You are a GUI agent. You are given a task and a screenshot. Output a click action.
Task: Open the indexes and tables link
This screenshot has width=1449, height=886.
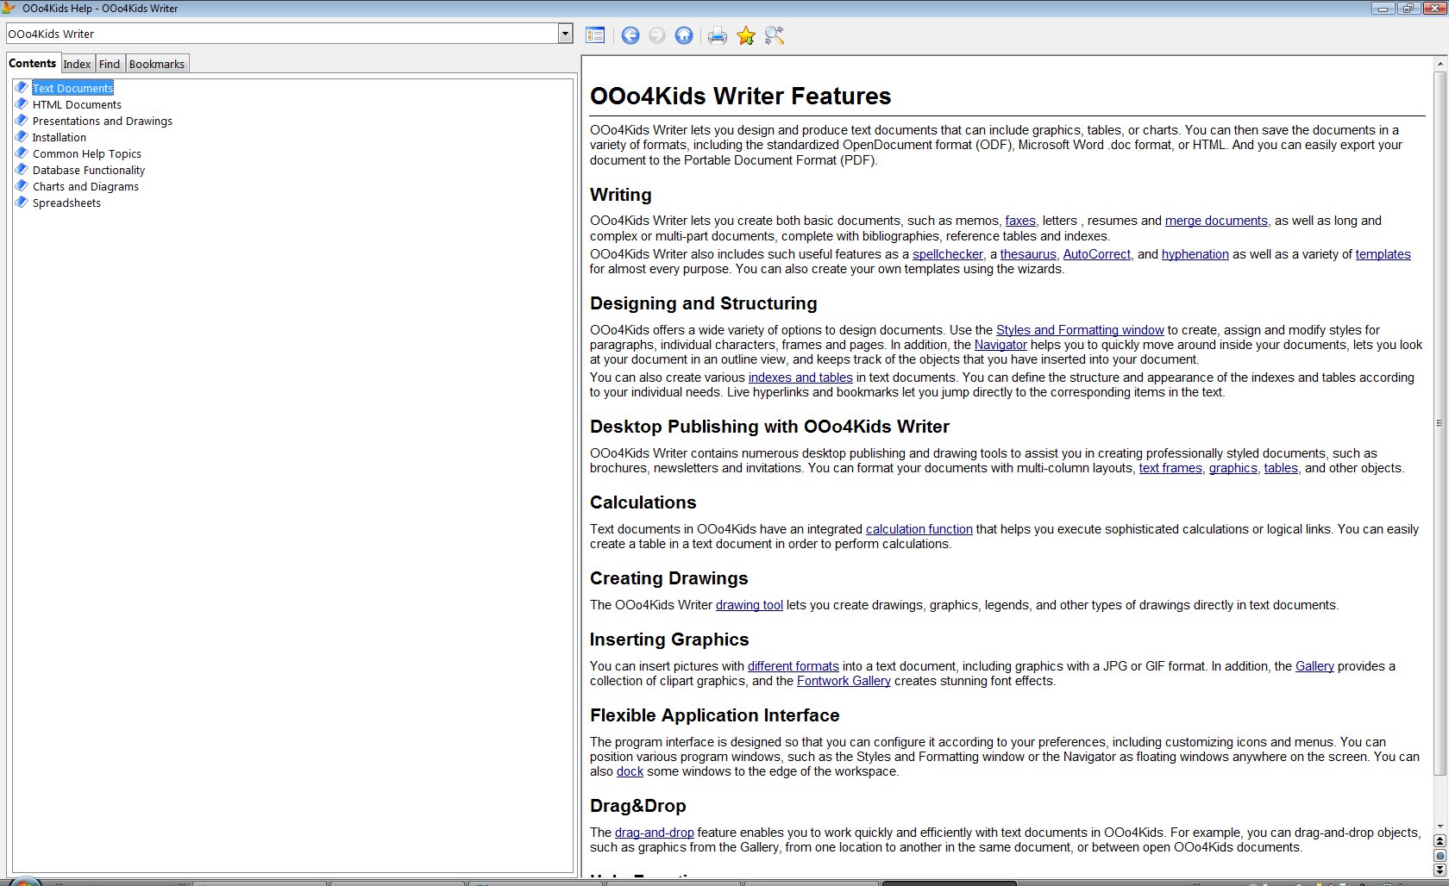(800, 377)
